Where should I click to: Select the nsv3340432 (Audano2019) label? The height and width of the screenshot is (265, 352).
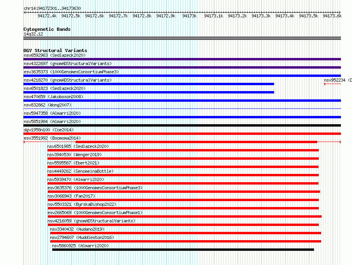point(77,229)
